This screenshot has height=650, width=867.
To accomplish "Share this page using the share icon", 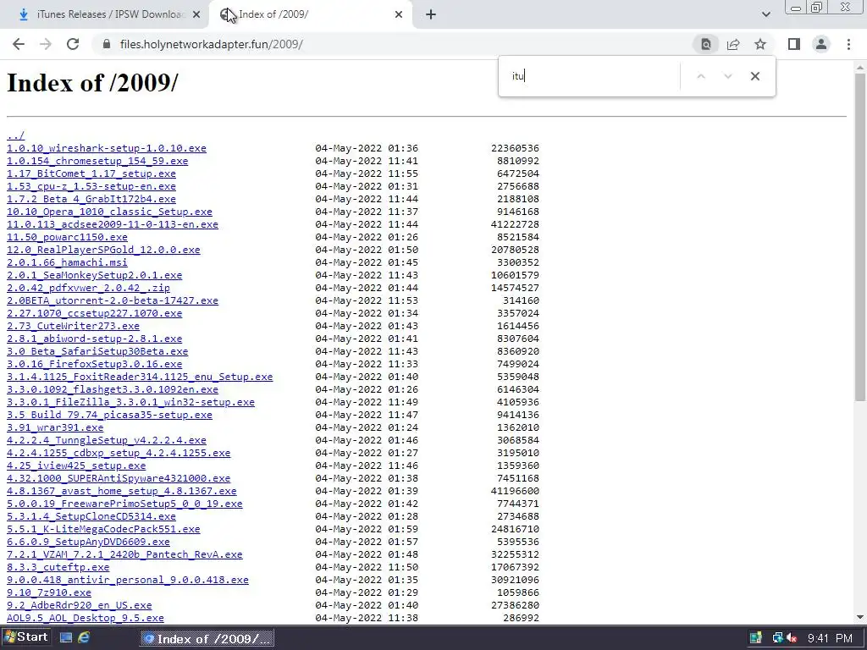I will click(733, 44).
